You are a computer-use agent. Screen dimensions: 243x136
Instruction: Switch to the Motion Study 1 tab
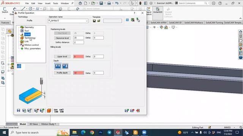tap(49, 124)
